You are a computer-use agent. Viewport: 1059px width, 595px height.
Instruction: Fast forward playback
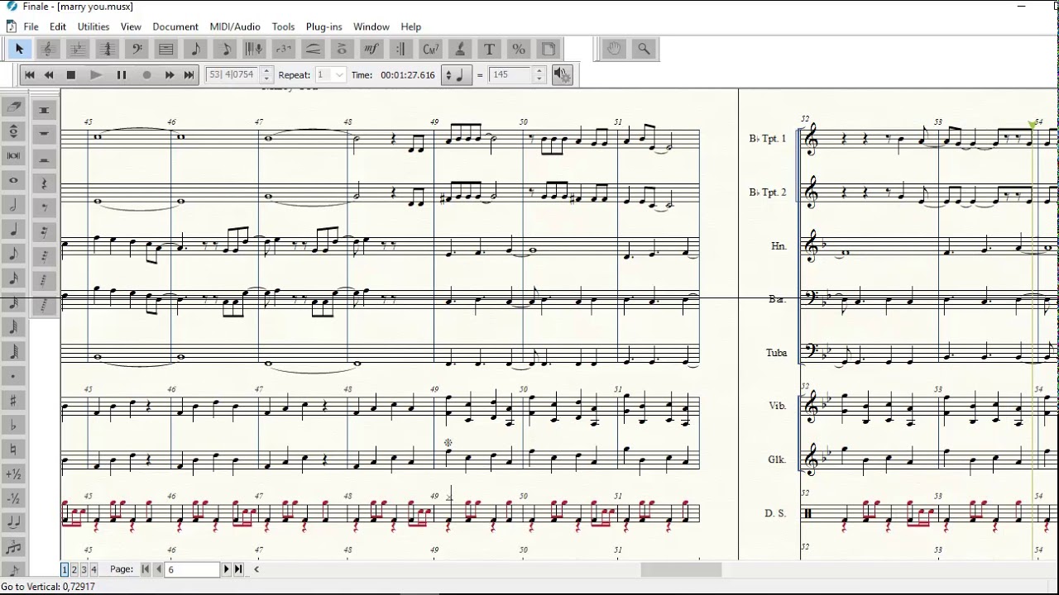click(x=170, y=75)
